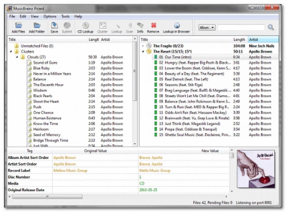Collapse The Reset album

[143, 52]
